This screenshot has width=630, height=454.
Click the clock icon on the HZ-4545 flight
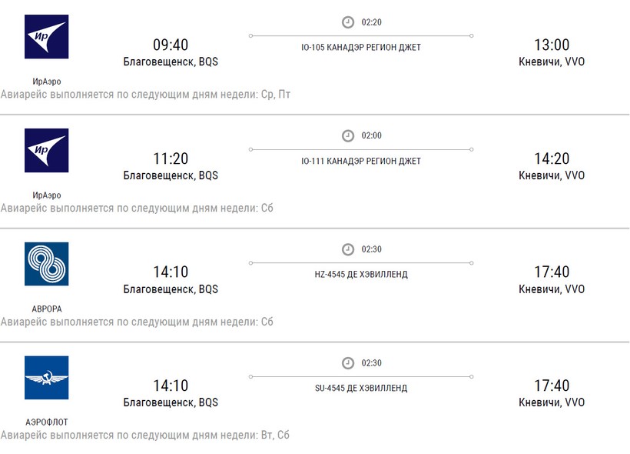point(348,249)
